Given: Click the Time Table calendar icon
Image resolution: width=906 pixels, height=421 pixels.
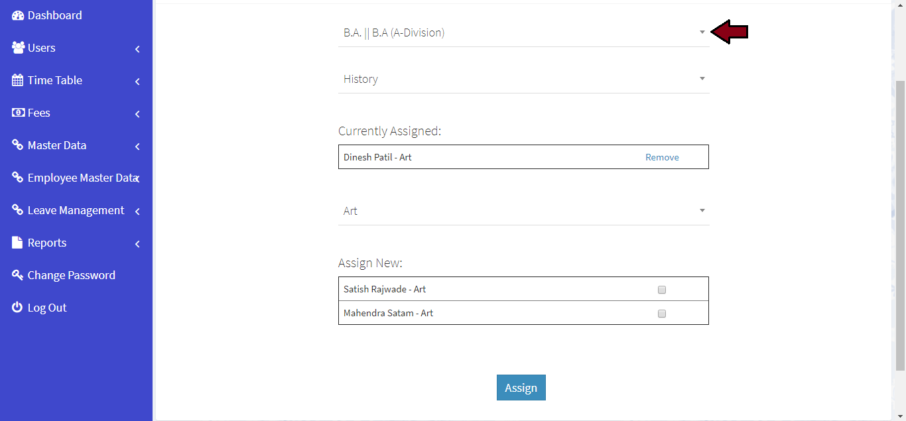Looking at the screenshot, I should click(x=18, y=80).
